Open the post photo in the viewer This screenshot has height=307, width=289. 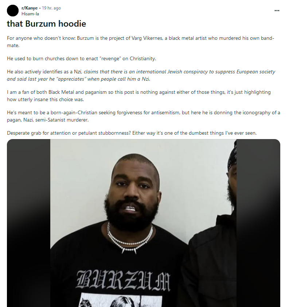(144, 223)
